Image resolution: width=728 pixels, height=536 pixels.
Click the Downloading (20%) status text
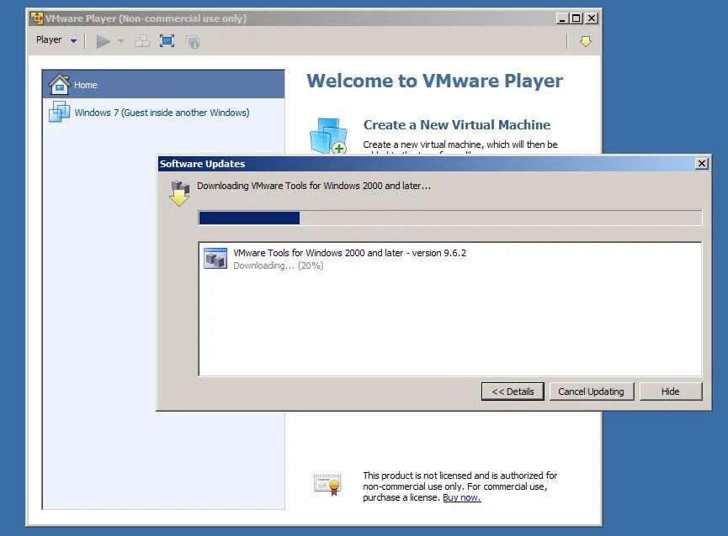tap(278, 265)
